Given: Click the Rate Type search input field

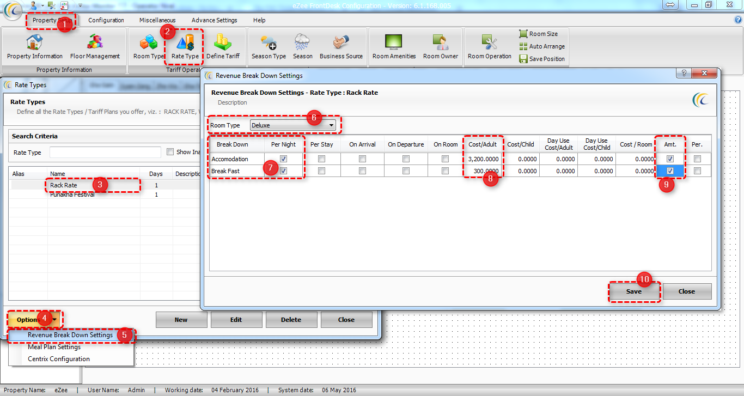Looking at the screenshot, I should [x=105, y=153].
